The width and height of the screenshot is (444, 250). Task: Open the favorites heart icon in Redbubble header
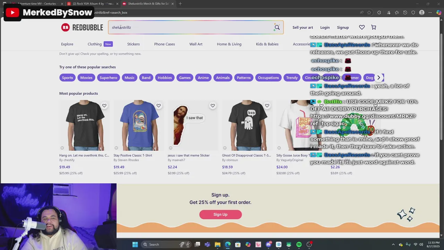362,27
